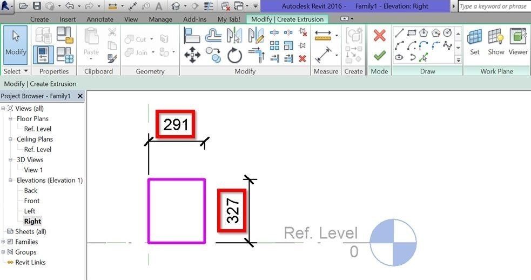Open the Annotate ribbon tab
The width and height of the screenshot is (531, 280).
(x=100, y=19)
